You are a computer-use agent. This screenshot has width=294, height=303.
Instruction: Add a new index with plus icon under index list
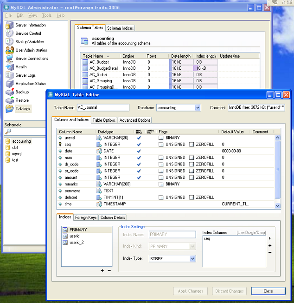tap(102, 270)
